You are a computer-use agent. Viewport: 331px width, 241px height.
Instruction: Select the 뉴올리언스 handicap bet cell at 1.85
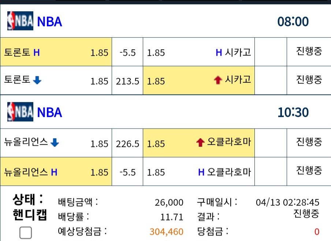(x=56, y=171)
